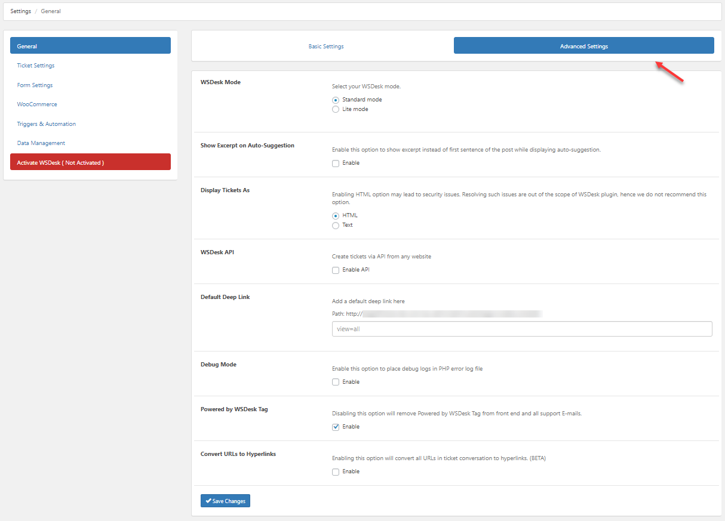Go to WooCommerce settings section
725x521 pixels.
click(37, 104)
